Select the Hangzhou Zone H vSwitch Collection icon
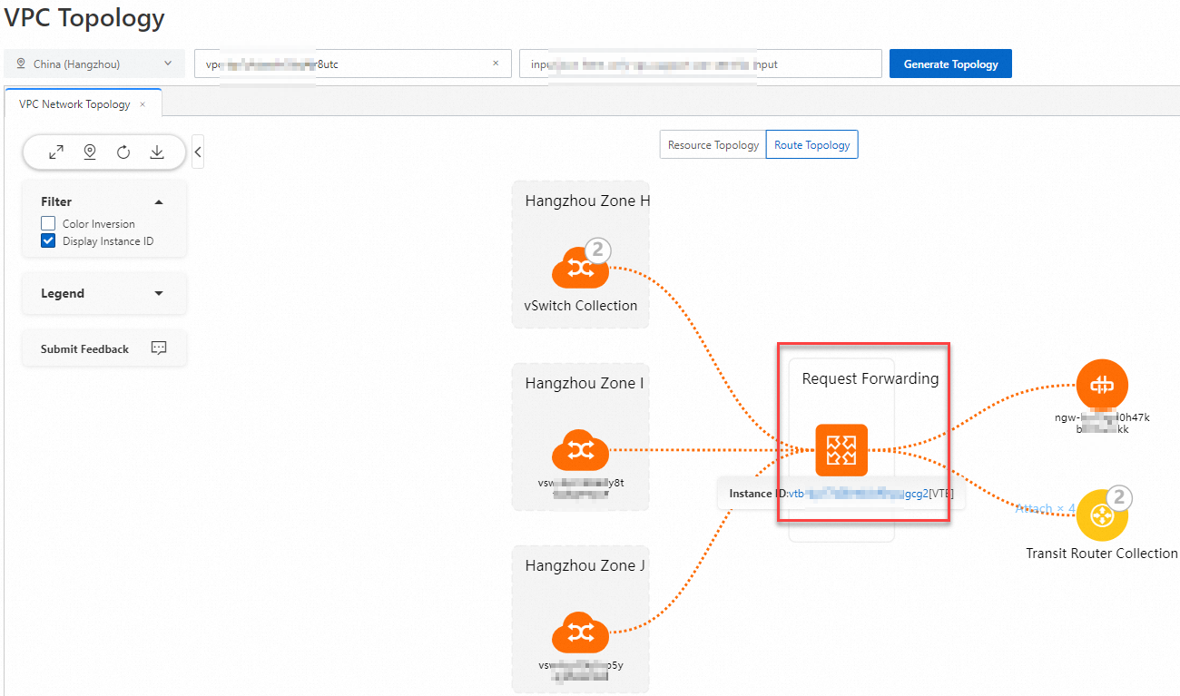The height and width of the screenshot is (696, 1180). [x=580, y=268]
